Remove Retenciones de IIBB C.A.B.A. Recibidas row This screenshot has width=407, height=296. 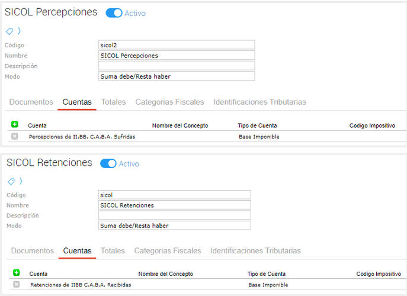16,284
